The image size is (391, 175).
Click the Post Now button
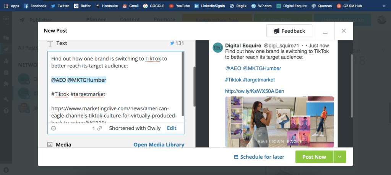click(314, 157)
